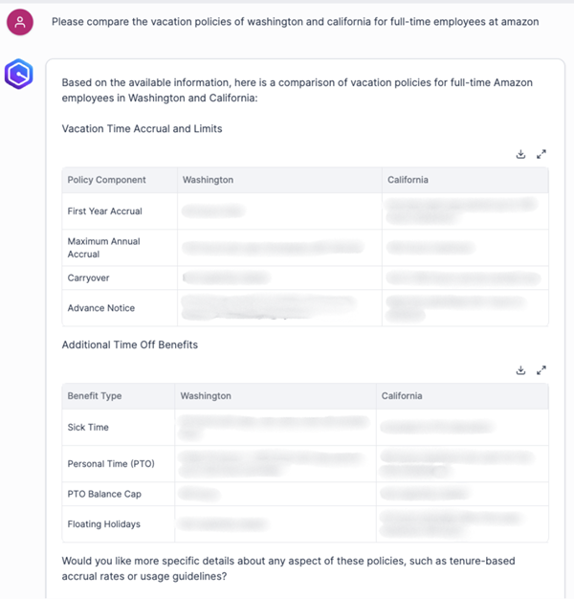Click the Vacation Time Accrual and Limits heading
The image size is (574, 599).
(142, 129)
